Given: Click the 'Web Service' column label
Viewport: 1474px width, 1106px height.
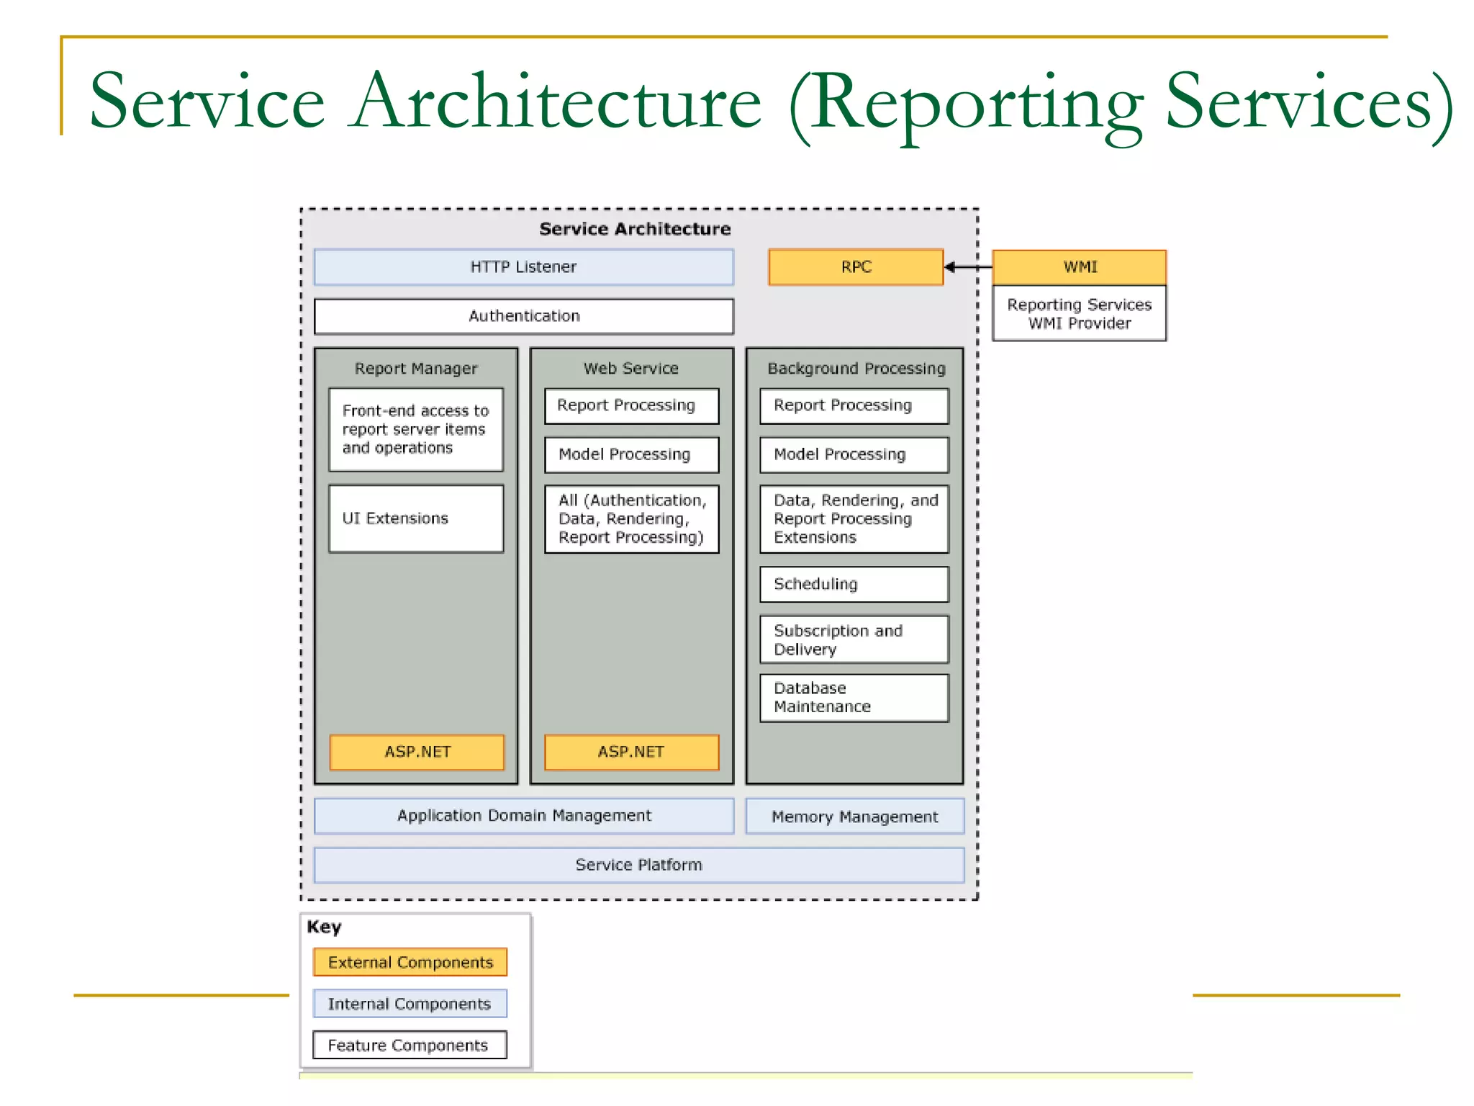Looking at the screenshot, I should pos(631,368).
